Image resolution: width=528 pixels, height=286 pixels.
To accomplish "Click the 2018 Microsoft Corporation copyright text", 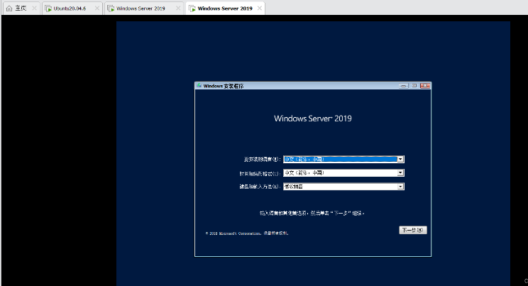I will coord(247,233).
